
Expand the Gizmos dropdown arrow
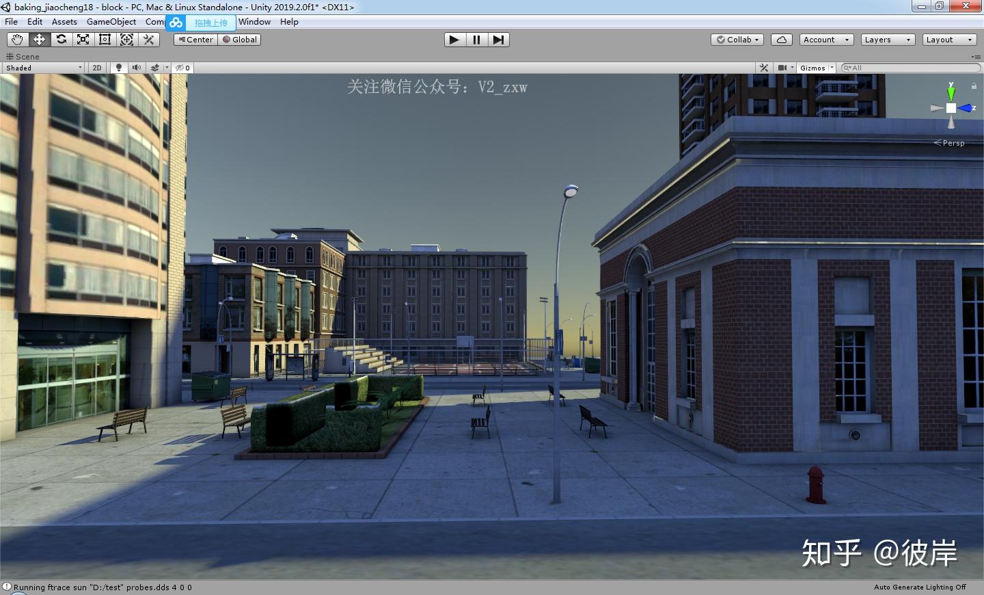pyautogui.click(x=832, y=68)
